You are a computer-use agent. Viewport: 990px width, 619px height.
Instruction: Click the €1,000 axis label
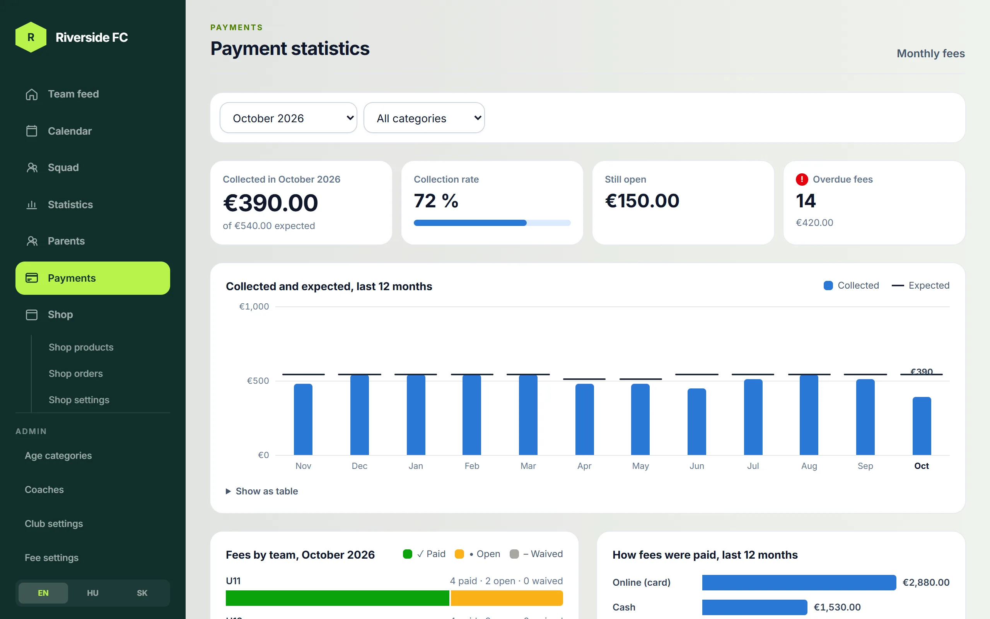[254, 307]
